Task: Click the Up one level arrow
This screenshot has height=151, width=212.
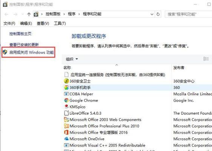Action: 29,14
